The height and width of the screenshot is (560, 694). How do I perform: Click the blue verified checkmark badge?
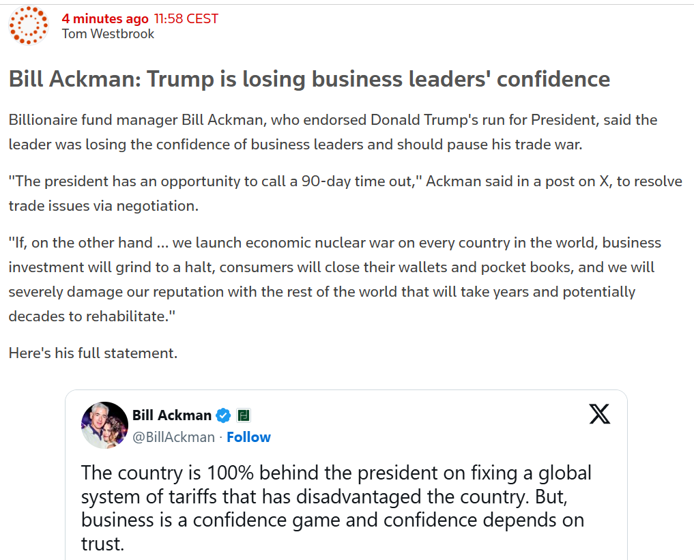click(223, 415)
